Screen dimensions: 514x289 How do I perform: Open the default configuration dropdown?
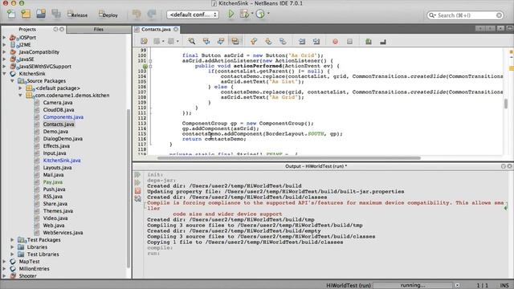[x=193, y=14]
